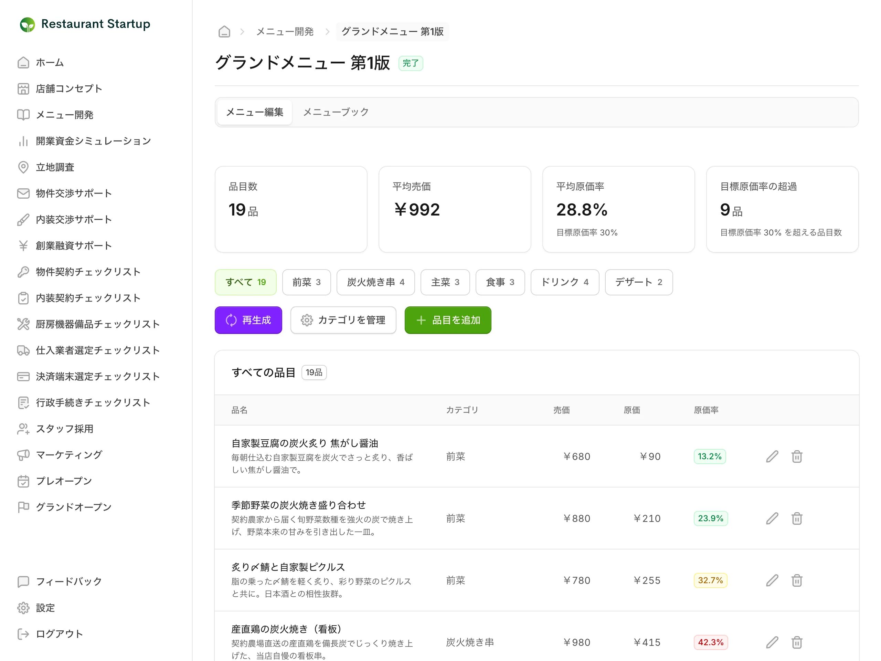Click the brush icon for 内装交渉サポート
Viewport: 881px width, 661px height.
(x=23, y=220)
